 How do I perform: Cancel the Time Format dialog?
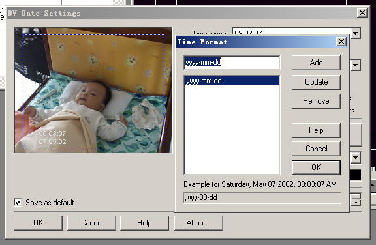pos(316,149)
